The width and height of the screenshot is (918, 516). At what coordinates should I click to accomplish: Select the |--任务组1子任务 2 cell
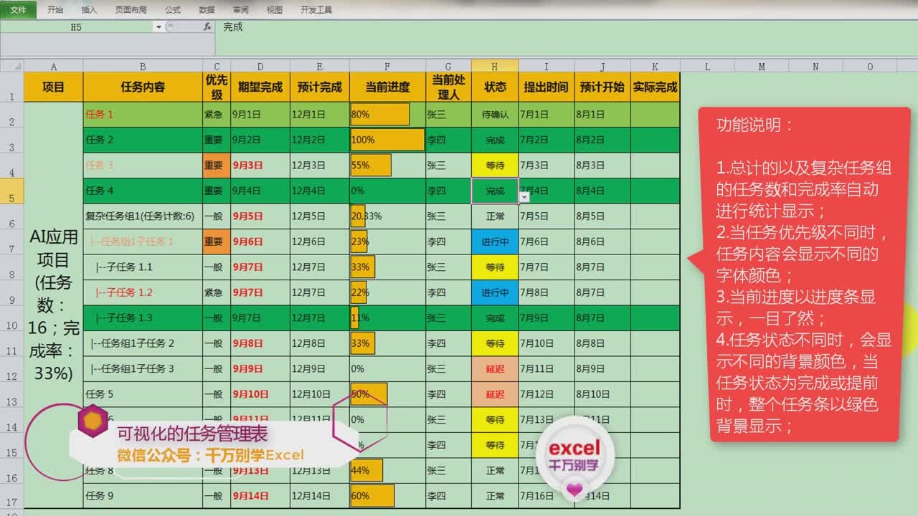143,343
